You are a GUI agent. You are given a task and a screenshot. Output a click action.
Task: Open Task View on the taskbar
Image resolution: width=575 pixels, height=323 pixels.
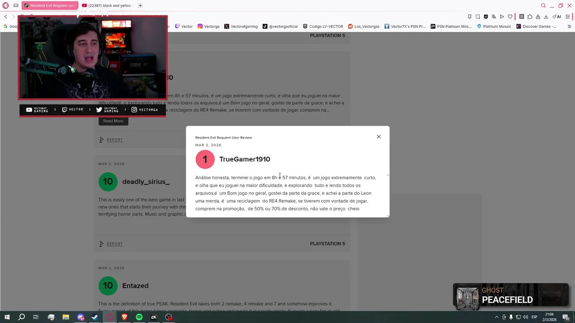[36, 317]
